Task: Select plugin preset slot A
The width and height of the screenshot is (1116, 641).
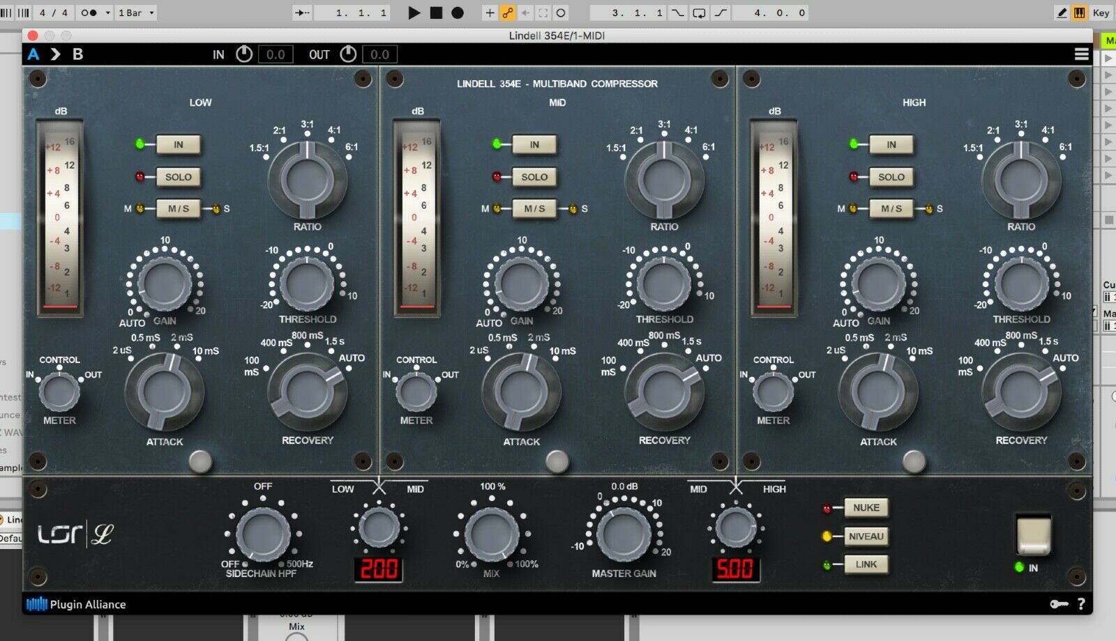Action: coord(33,54)
